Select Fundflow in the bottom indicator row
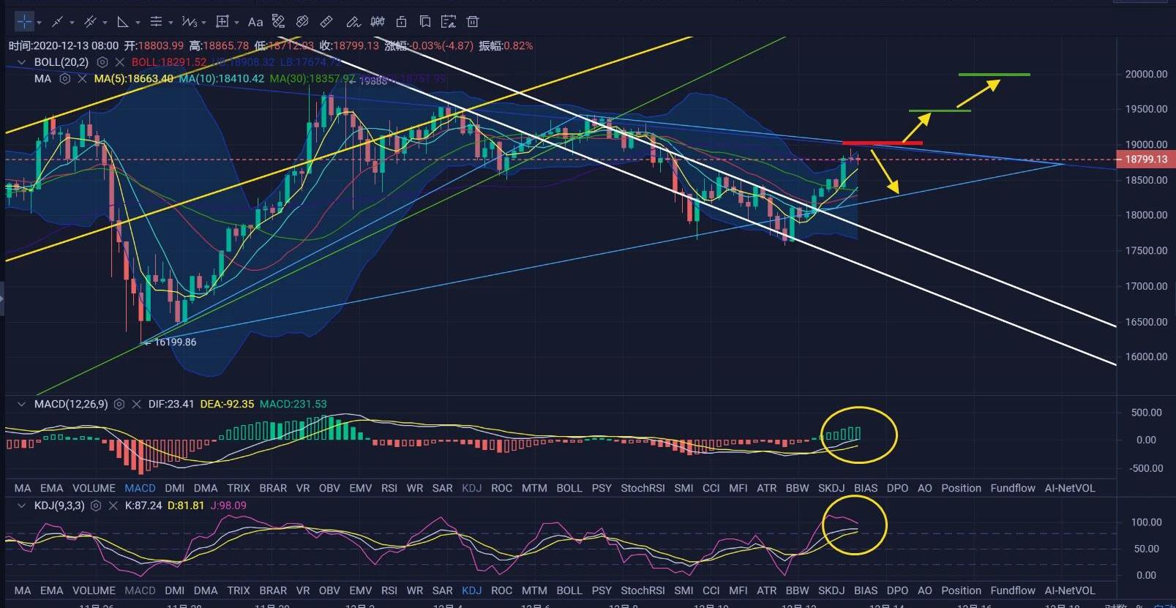 (1013, 590)
